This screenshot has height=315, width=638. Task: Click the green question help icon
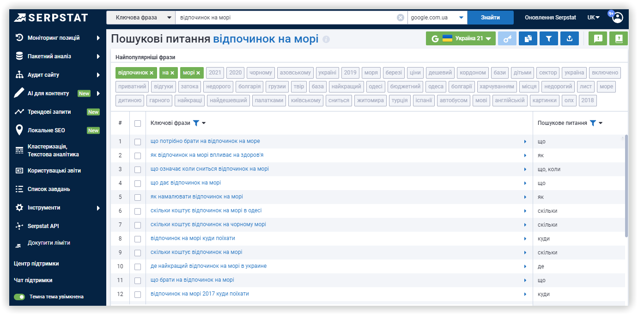(x=619, y=39)
